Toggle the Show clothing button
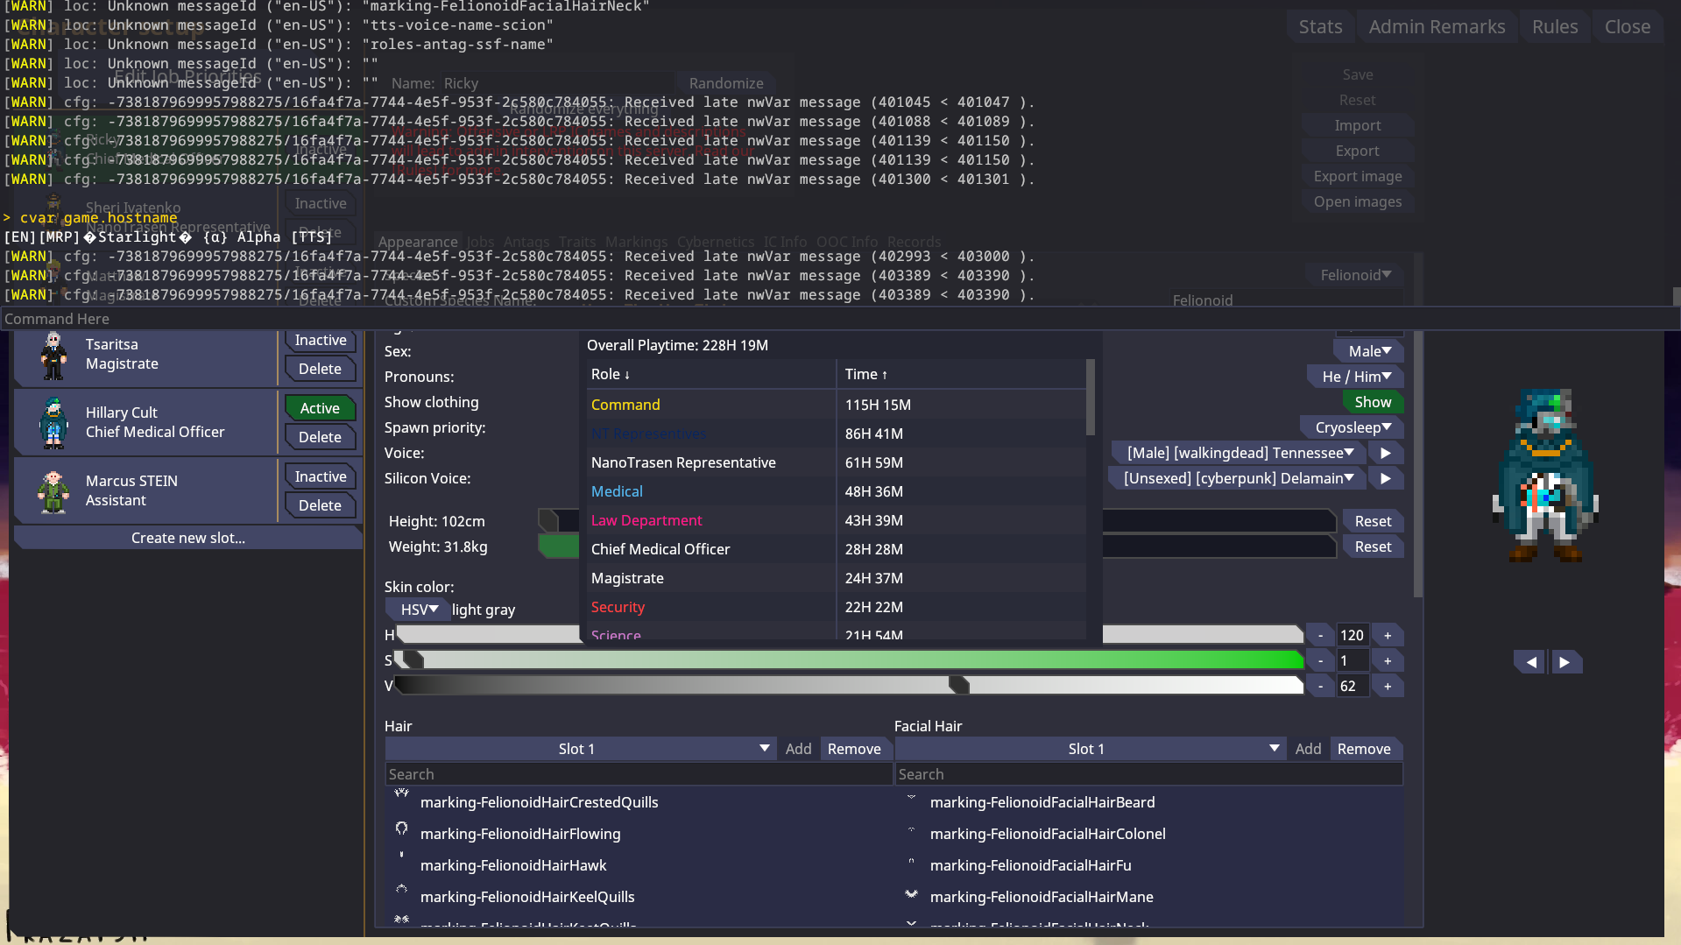This screenshot has height=945, width=1681. point(1372,402)
